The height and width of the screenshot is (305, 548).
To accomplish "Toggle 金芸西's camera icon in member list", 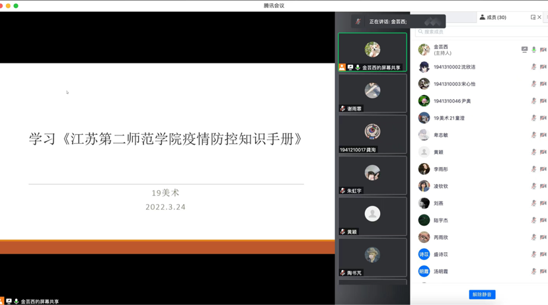I will [543, 50].
